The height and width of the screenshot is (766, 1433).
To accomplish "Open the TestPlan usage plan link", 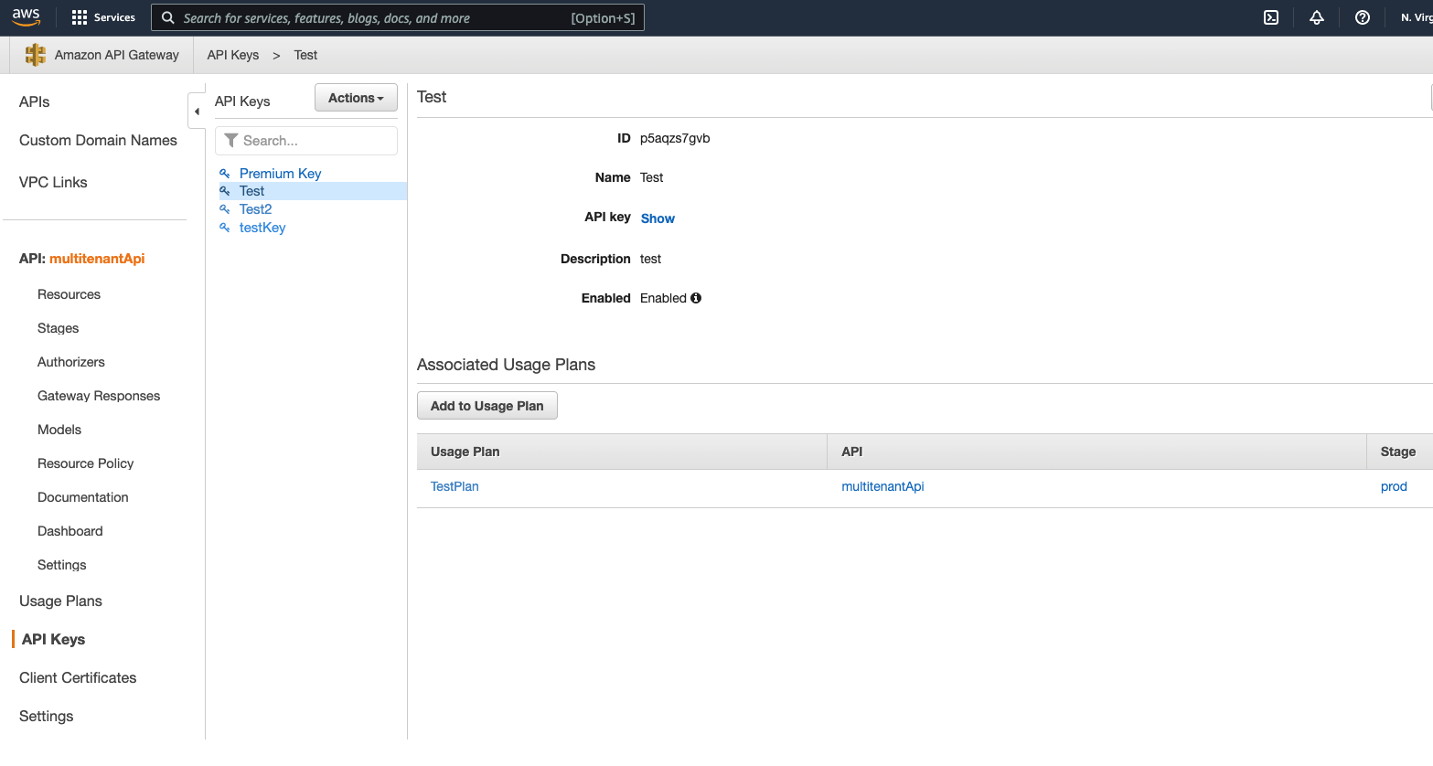I will 454,486.
